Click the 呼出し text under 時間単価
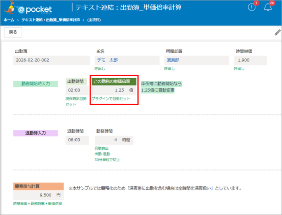This screenshot has height=215, width=282. [x=239, y=69]
